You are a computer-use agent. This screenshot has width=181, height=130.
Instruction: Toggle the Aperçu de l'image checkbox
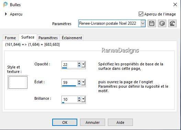tap(141, 14)
